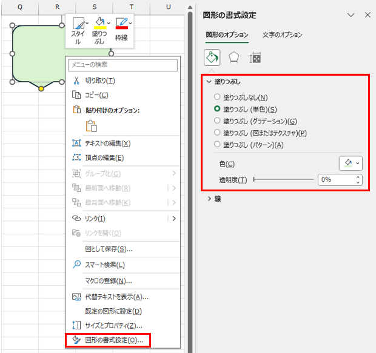Decrease transparency with the down spinner

pos(358,182)
